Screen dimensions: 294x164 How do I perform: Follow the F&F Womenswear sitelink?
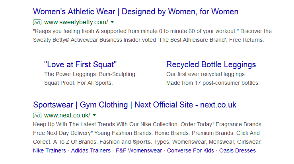(x=139, y=150)
